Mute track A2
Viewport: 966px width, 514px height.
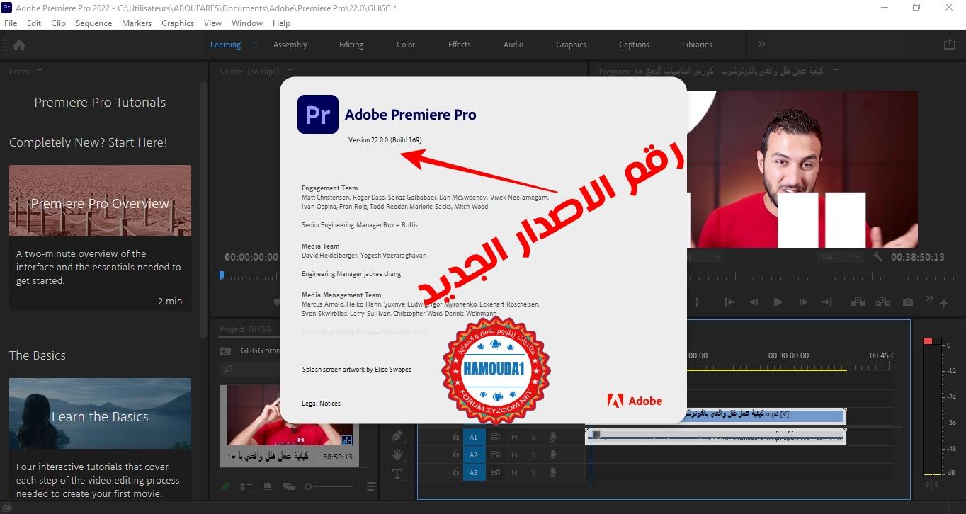point(515,455)
